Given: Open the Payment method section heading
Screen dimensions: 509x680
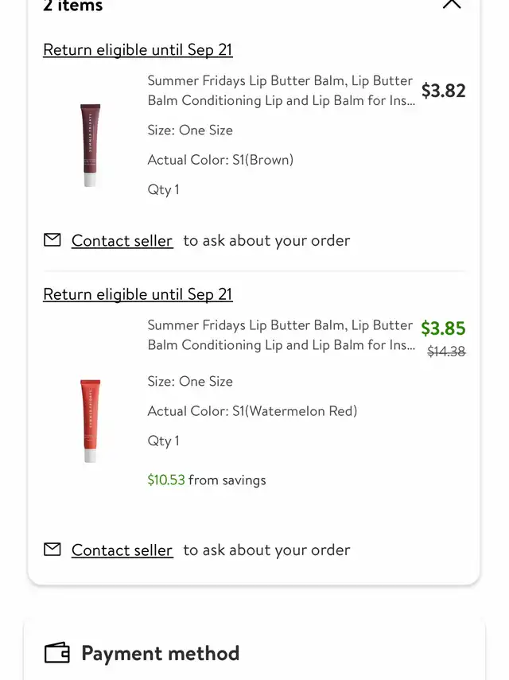Looking at the screenshot, I should point(161,653).
